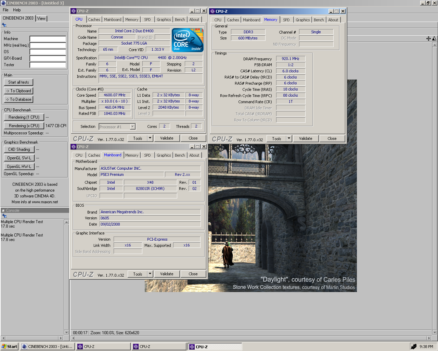Click the pin icon under Console header

pos(4,216)
